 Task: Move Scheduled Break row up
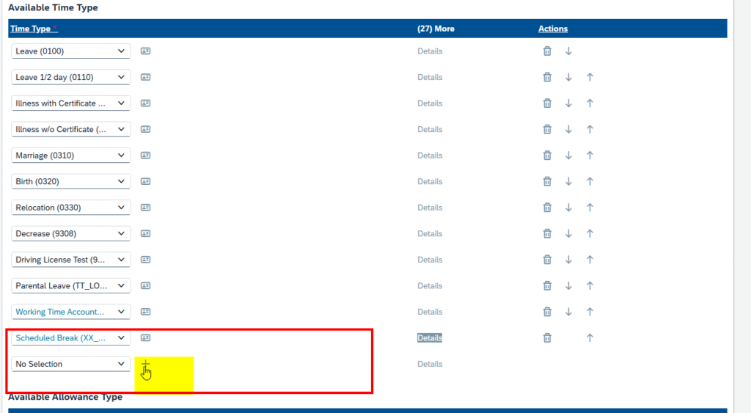590,338
